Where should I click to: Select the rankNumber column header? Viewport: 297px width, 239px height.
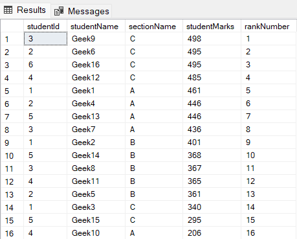(x=269, y=27)
